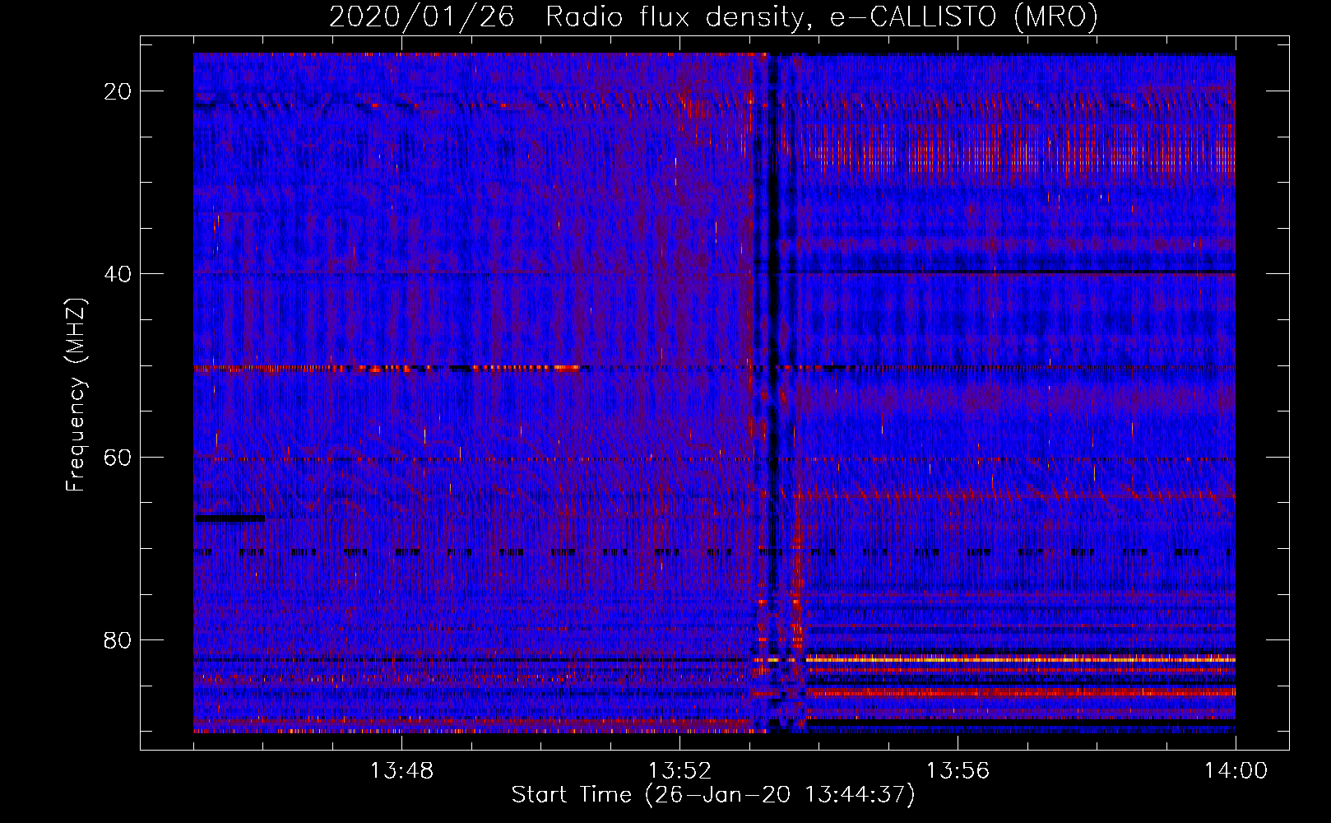The width and height of the screenshot is (1331, 823).
Task: Click the 60 MHz frequency tick label
Action: (118, 458)
